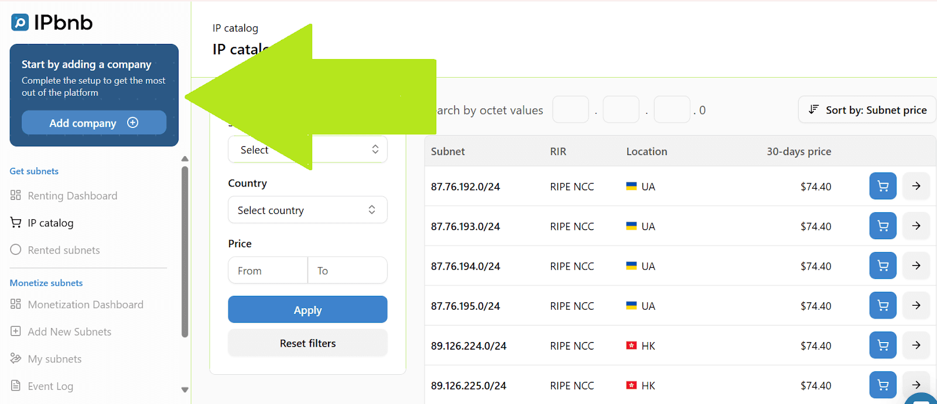The height and width of the screenshot is (404, 937).
Task: Click subnet 87.76.192.0/24 text
Action: [x=466, y=187]
